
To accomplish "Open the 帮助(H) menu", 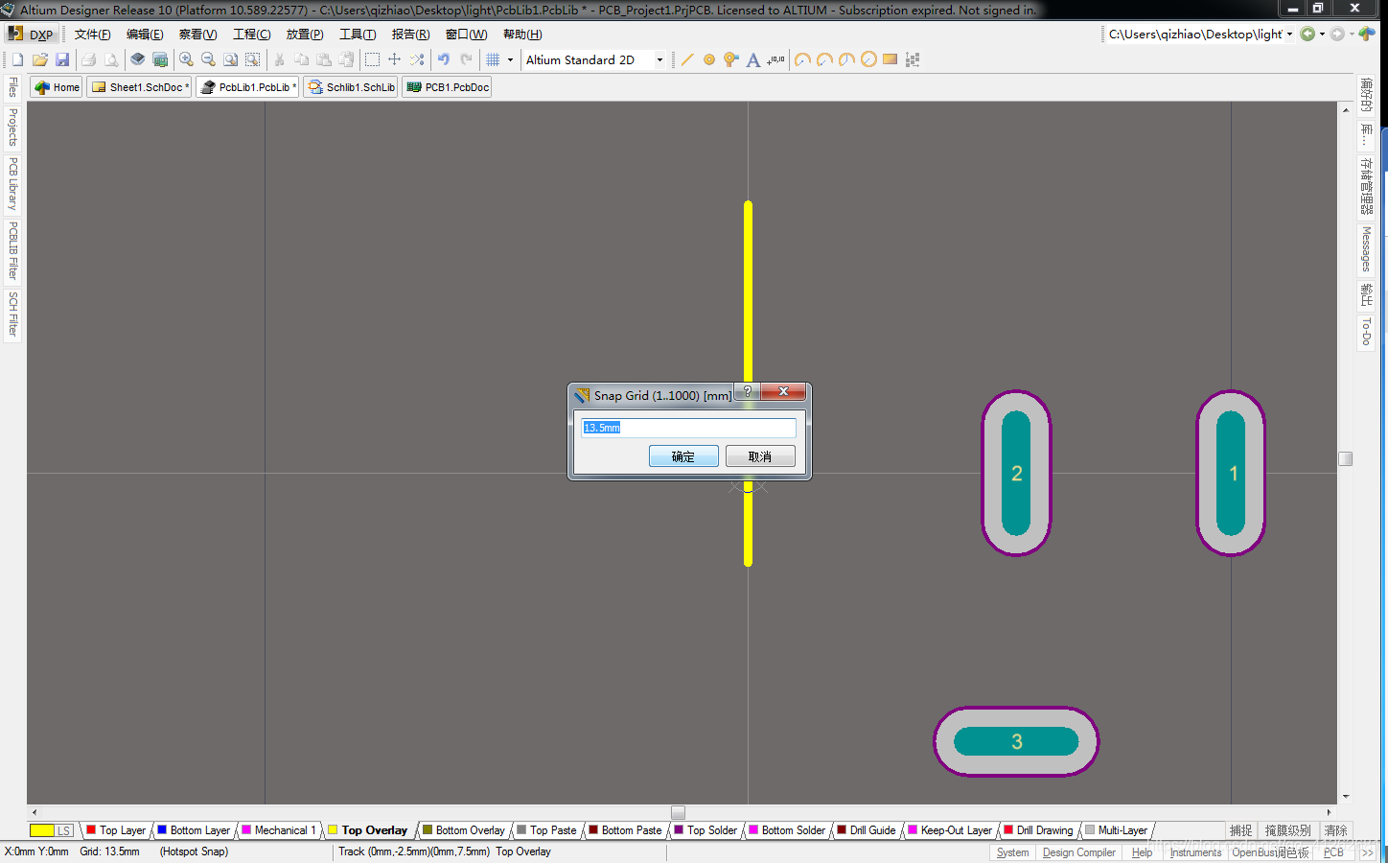I will (522, 34).
